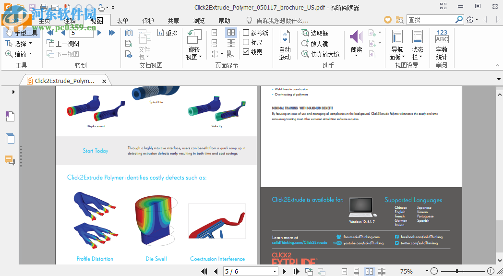Enable the guides (参考线) checkbox
Screen dimensions: 503x276
pyautogui.click(x=255, y=33)
